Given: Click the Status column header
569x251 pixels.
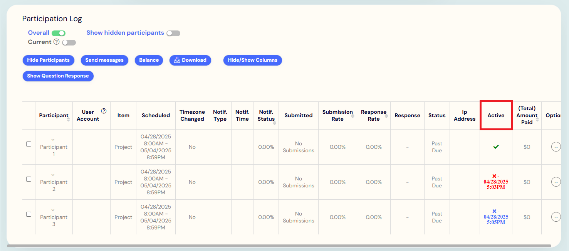Looking at the screenshot, I should tap(437, 115).
